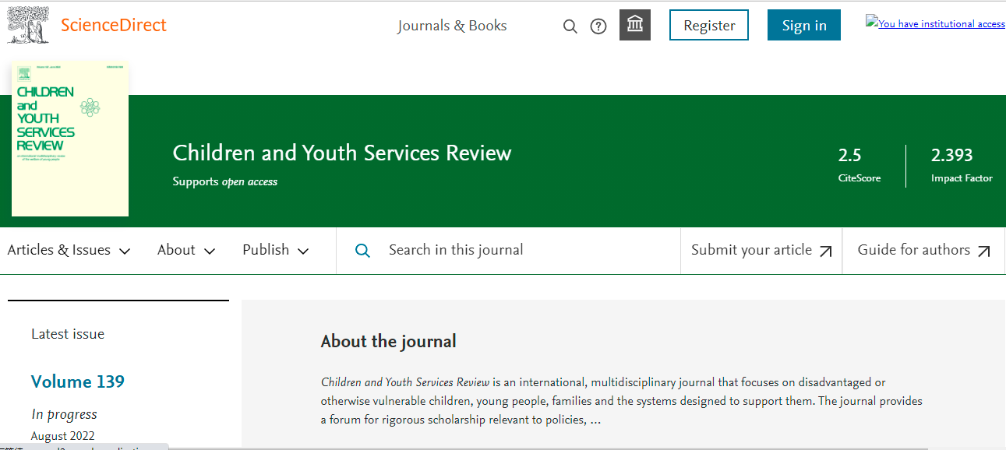The width and height of the screenshot is (1006, 450).
Task: Click arrow icon beside Submit your article
Action: tap(826, 251)
